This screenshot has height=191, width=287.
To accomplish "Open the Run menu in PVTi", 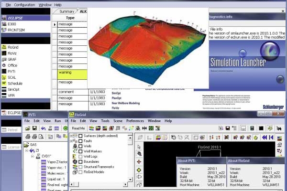I will [x=58, y=121].
